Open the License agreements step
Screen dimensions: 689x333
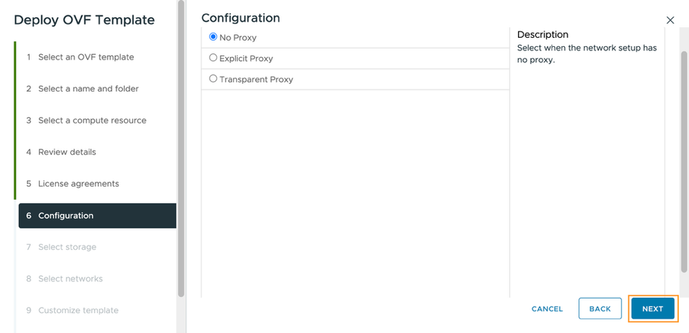pyautogui.click(x=78, y=184)
